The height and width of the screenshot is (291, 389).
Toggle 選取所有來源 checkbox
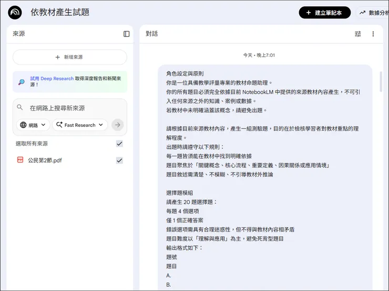click(119, 144)
